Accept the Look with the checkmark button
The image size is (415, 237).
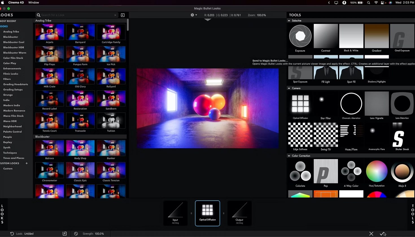(x=383, y=234)
